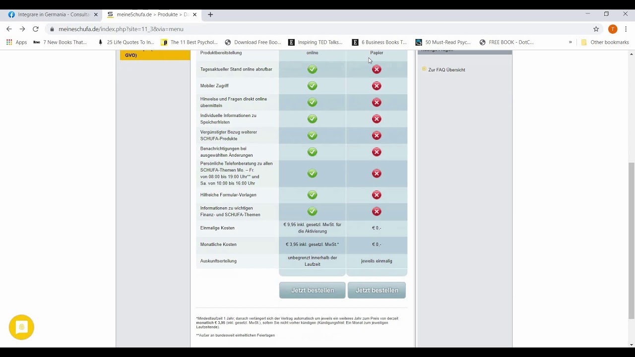Bookmark this page with the star icon

(x=596, y=29)
